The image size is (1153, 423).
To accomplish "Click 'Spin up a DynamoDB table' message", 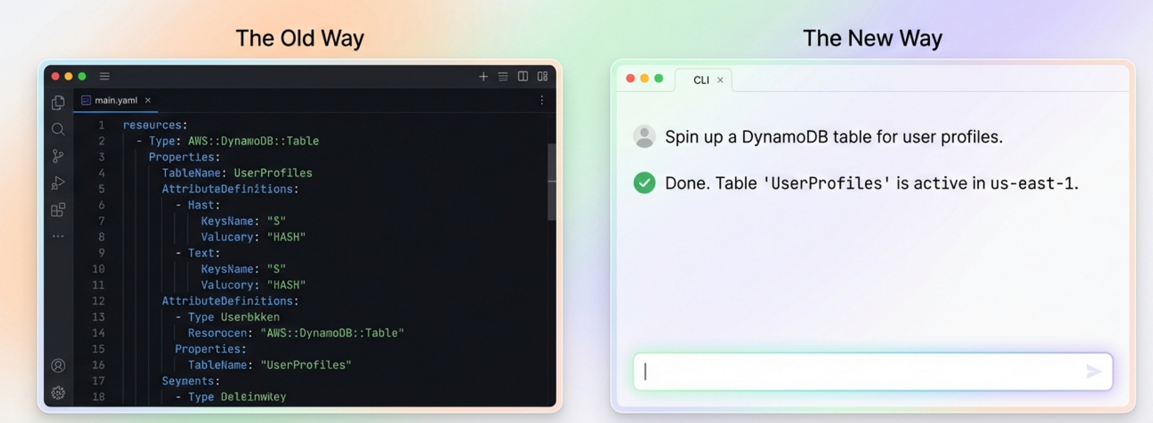I will [x=833, y=137].
